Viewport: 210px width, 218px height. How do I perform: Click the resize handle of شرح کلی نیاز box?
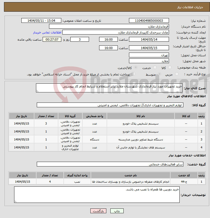click(x=37, y=91)
